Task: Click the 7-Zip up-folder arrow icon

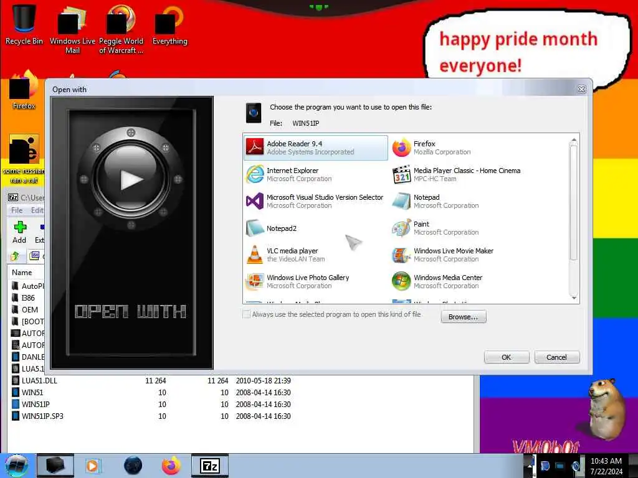Action: pos(15,256)
